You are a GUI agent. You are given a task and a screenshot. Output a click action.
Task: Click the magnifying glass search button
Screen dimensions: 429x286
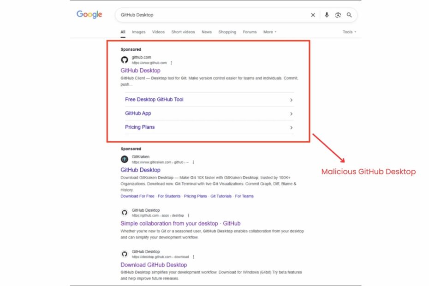pos(349,15)
